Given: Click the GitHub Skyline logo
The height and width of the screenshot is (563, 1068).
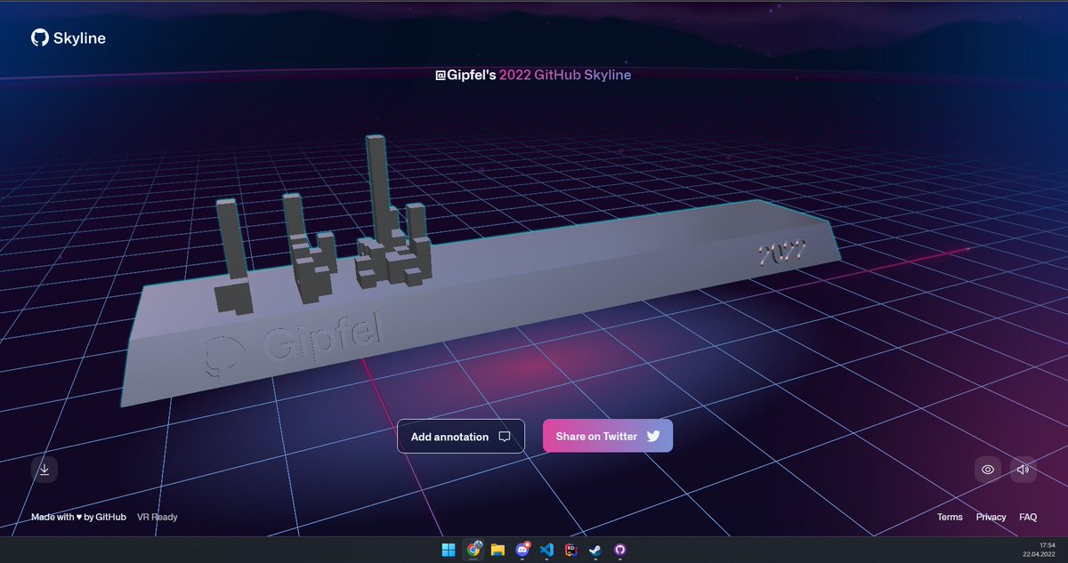Looking at the screenshot, I should 69,38.
